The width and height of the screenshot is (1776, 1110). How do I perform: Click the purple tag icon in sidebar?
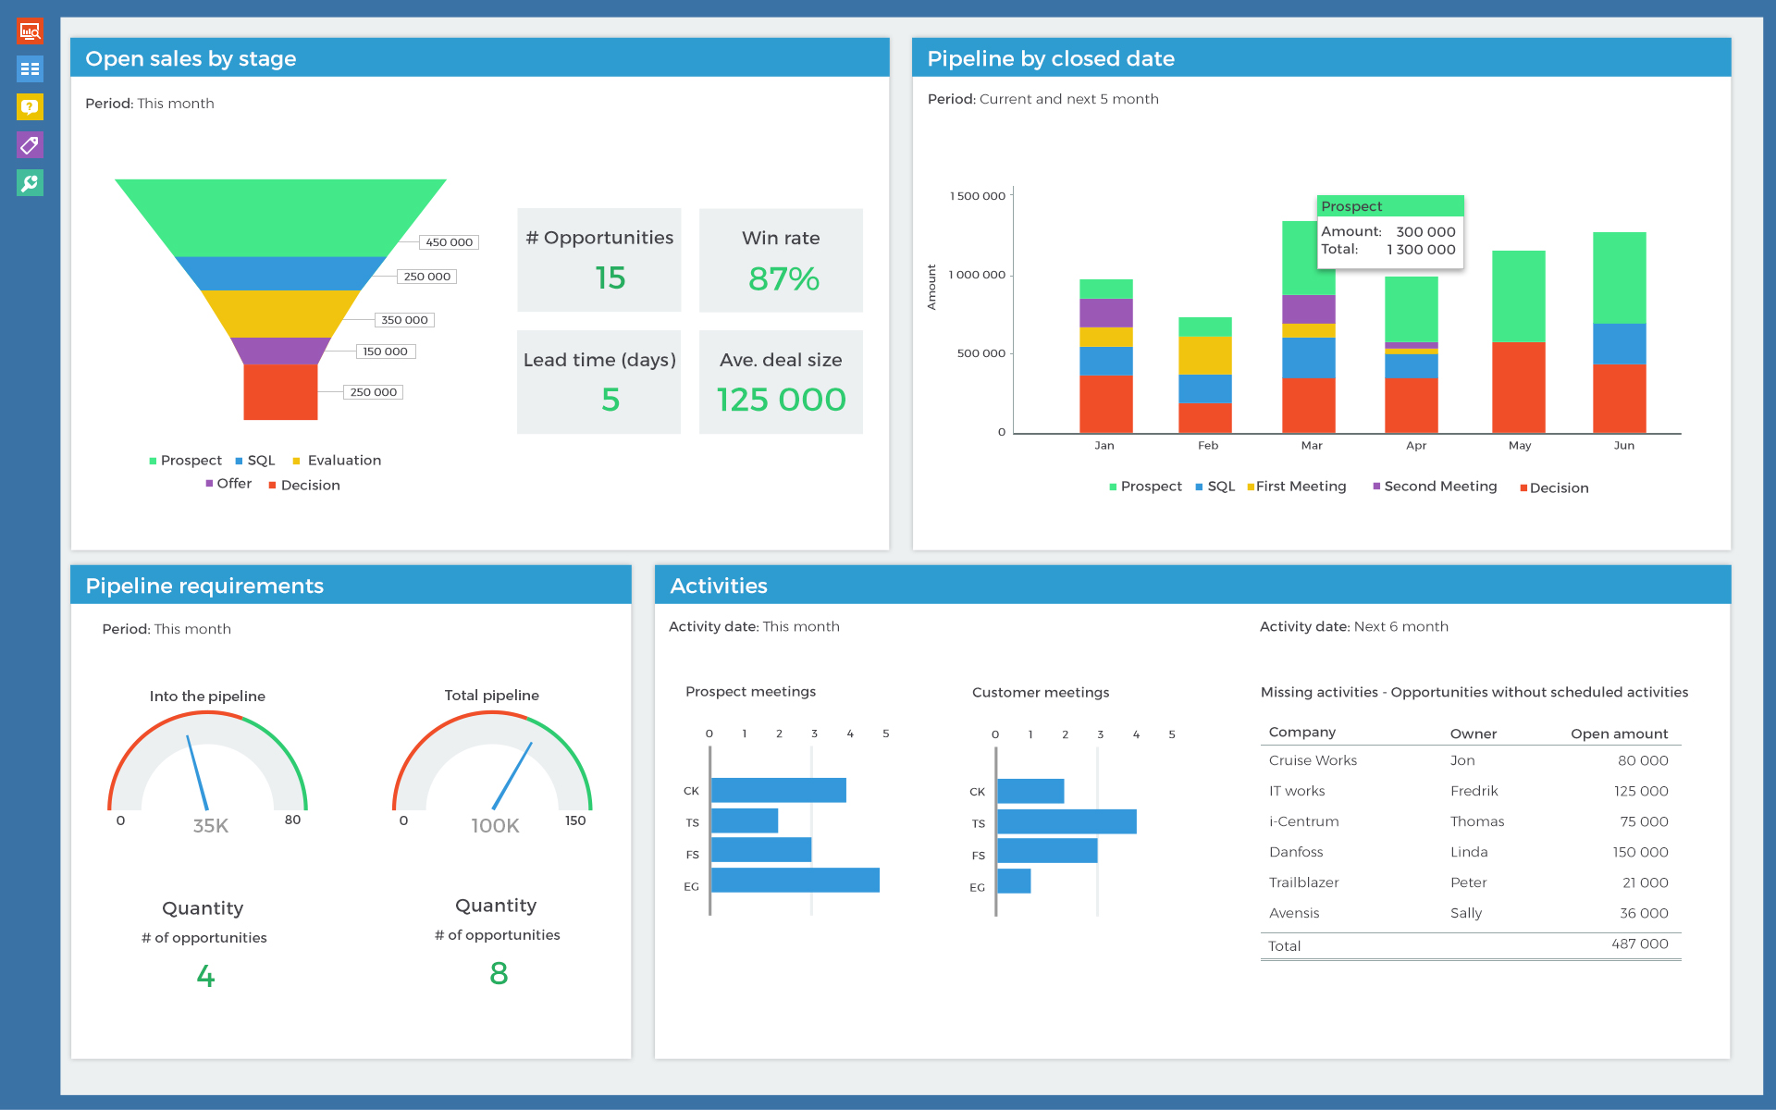click(x=29, y=145)
